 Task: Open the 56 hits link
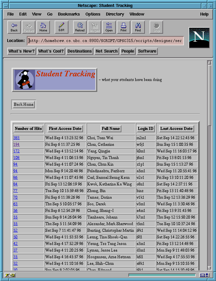[16, 211]
